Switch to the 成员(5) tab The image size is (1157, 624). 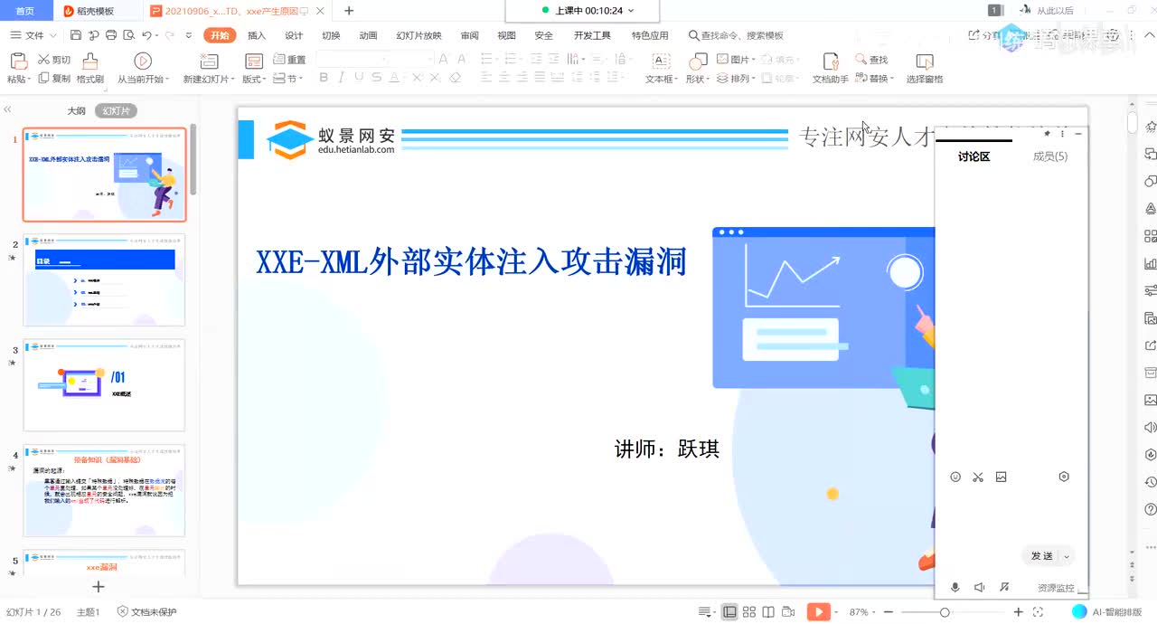click(x=1050, y=156)
